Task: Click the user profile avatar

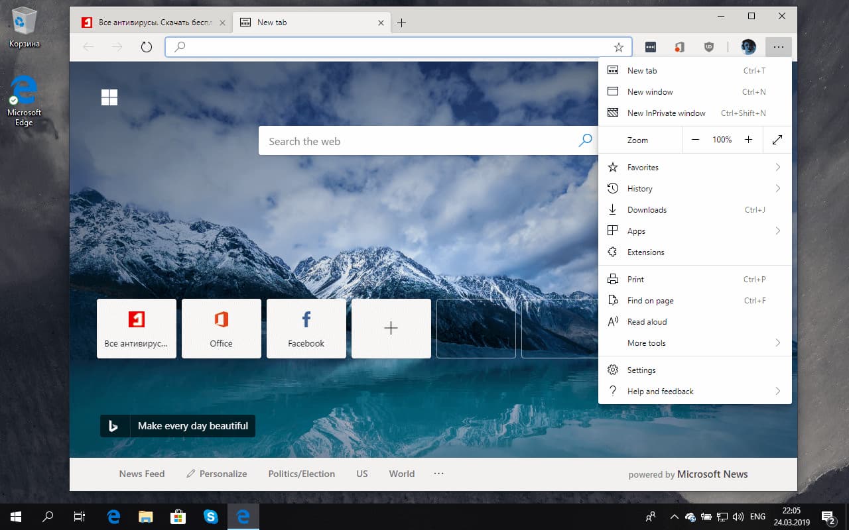Action: pos(749,47)
